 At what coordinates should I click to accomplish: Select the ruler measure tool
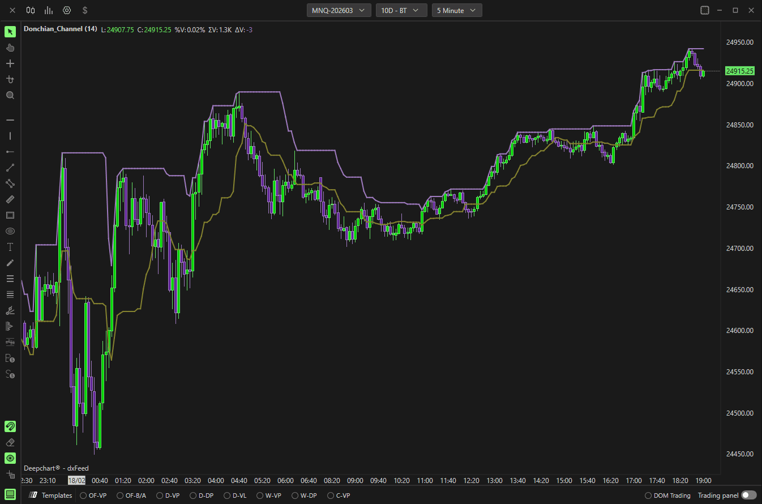[10, 199]
